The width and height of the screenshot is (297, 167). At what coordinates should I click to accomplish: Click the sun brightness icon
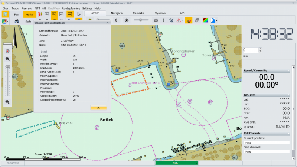pos(127,20)
